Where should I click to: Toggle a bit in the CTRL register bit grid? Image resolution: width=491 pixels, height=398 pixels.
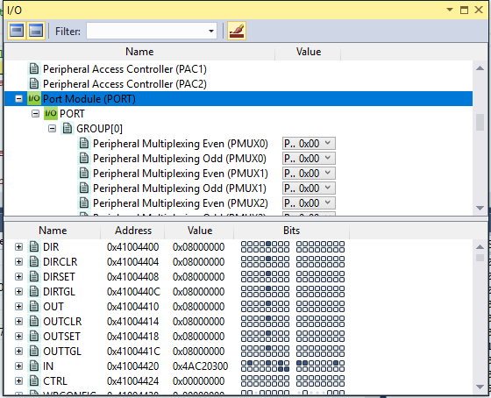pyautogui.click(x=293, y=380)
